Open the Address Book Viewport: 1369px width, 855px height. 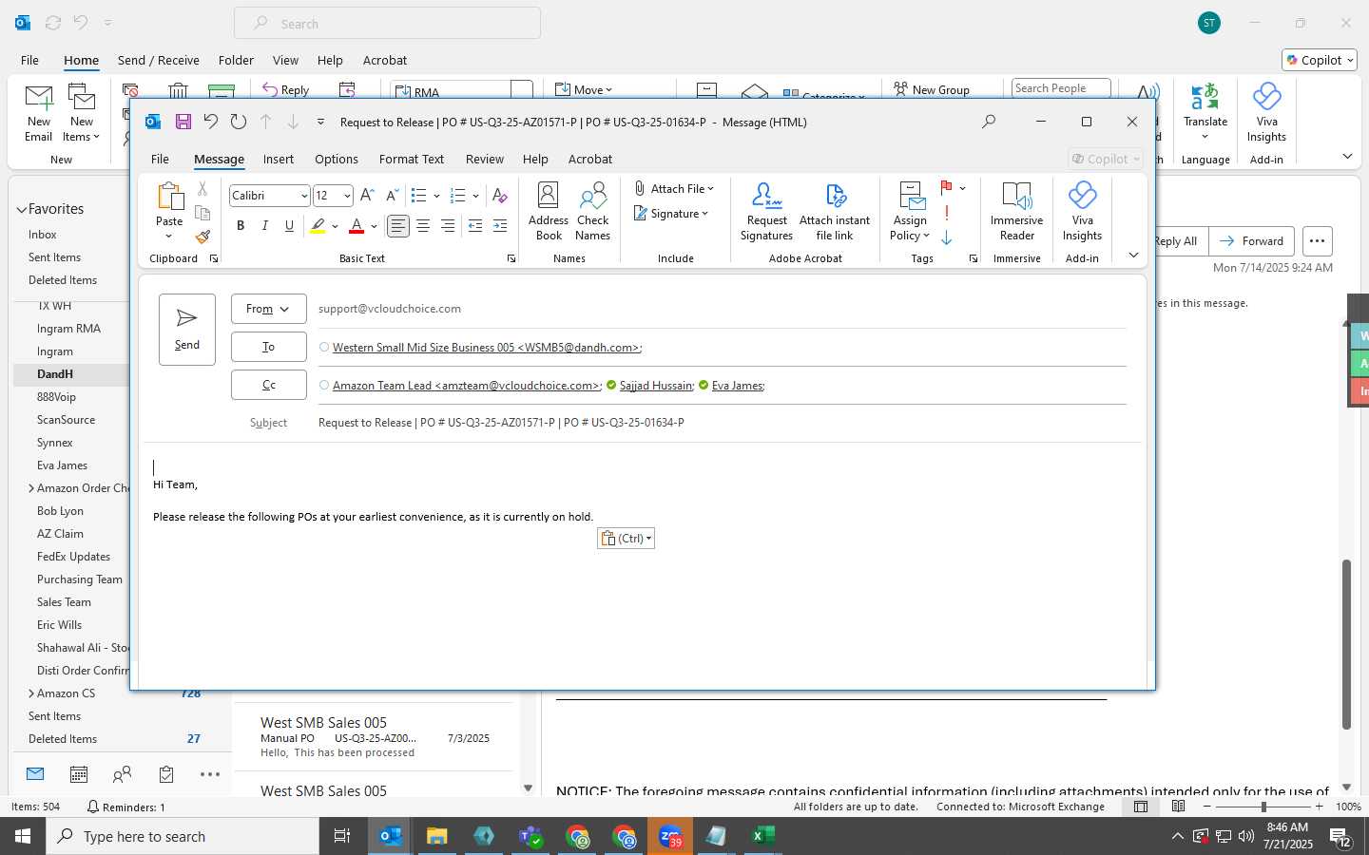pos(549,212)
